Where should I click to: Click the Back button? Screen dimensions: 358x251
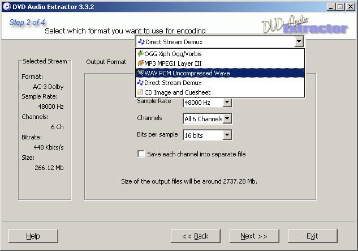pos(196,236)
